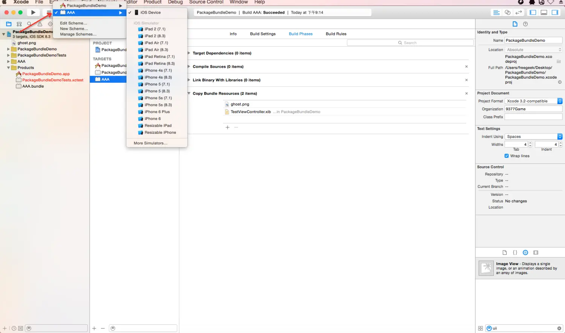Open Project Format dropdown

[x=533, y=101]
